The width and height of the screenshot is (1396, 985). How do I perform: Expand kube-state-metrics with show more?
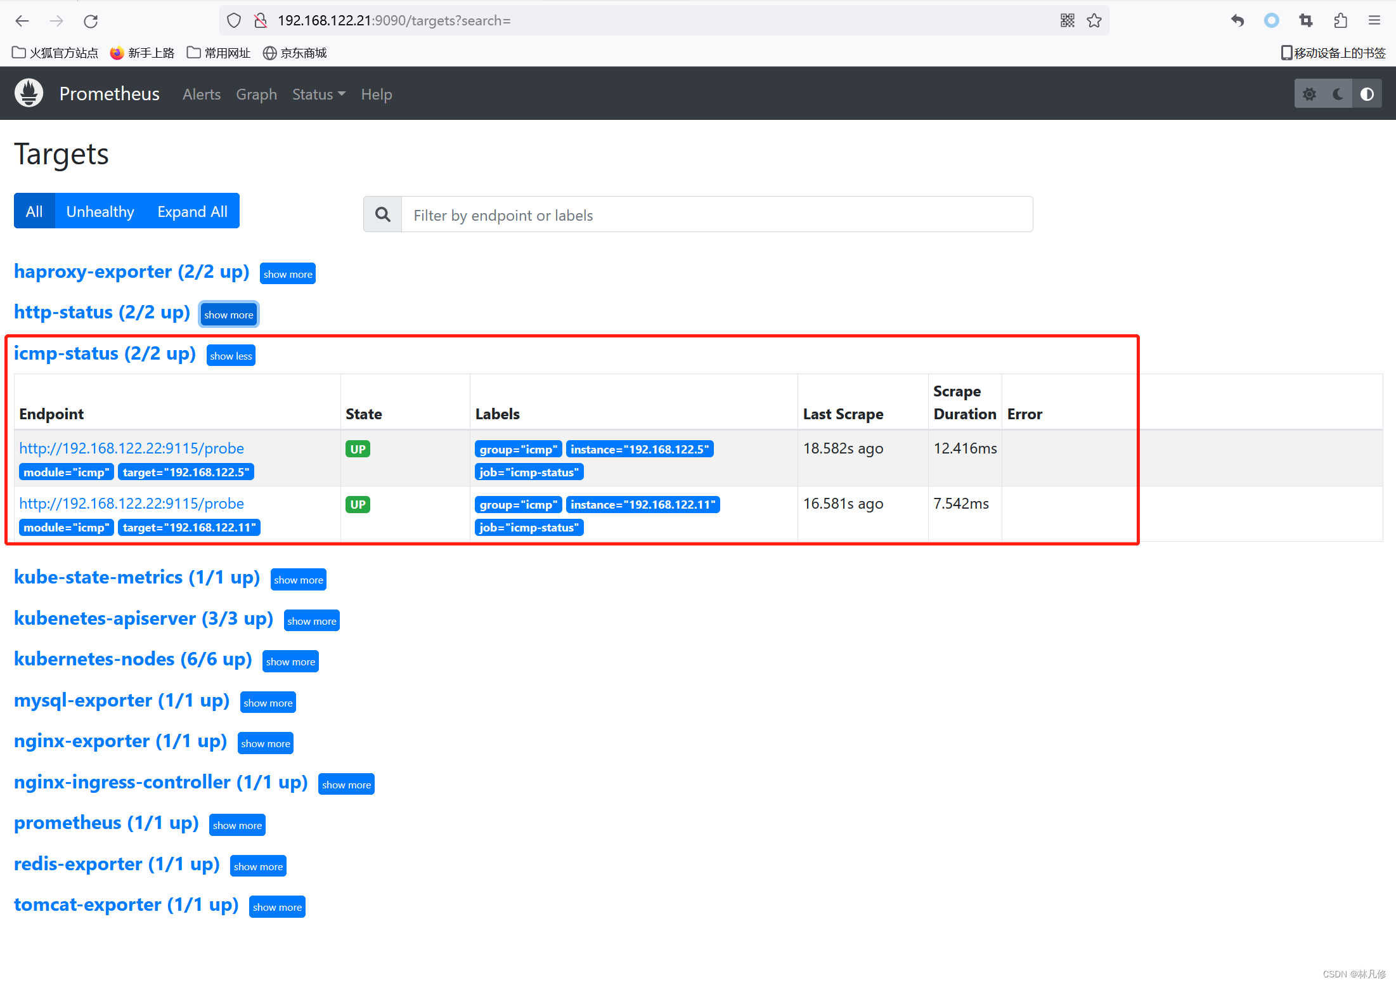tap(299, 579)
